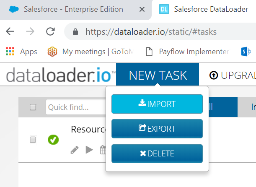This screenshot has width=256, height=187.
Task: Open the Apps grid bookmark icon
Action: pyautogui.click(x=10, y=52)
